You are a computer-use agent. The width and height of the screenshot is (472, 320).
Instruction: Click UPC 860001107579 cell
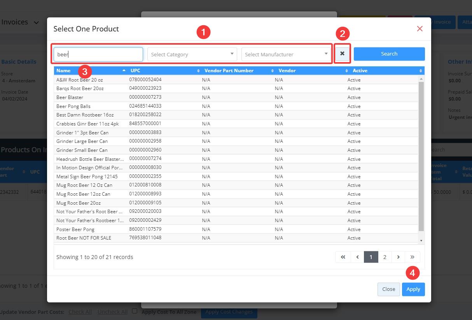click(x=145, y=229)
